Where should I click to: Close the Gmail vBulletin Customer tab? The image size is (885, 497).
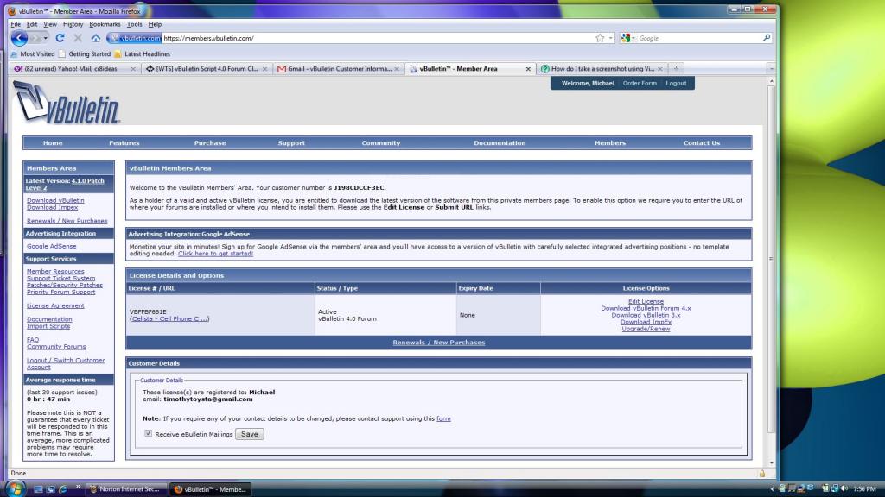397,69
